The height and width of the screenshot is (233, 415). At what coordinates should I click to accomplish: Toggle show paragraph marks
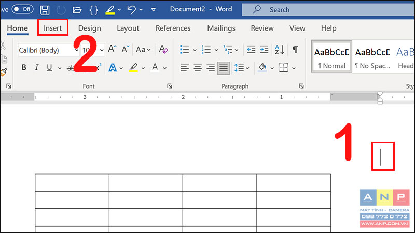point(295,49)
